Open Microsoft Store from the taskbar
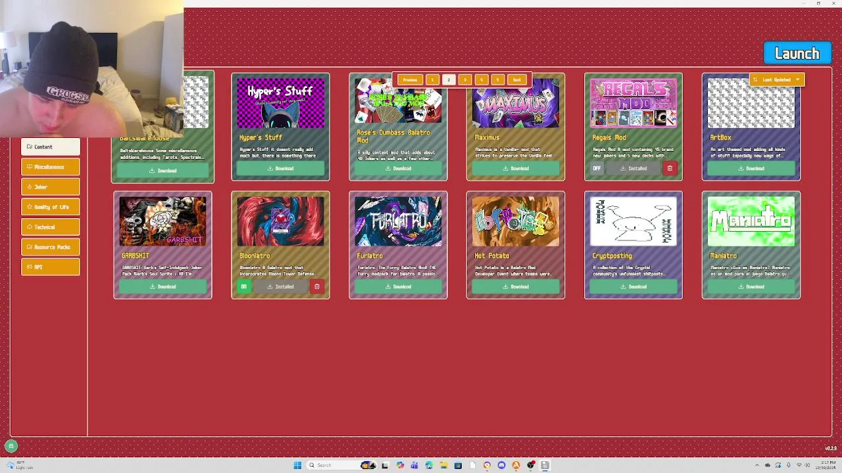Image resolution: width=842 pixels, height=473 pixels. (458, 465)
